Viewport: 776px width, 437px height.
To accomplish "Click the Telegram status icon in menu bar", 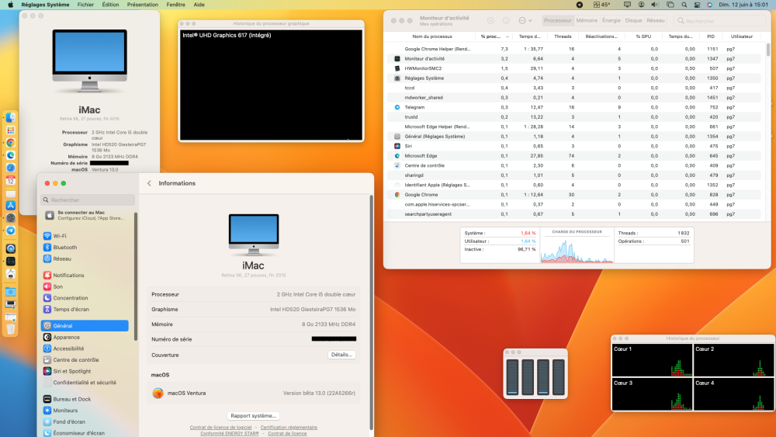I will tap(579, 5).
